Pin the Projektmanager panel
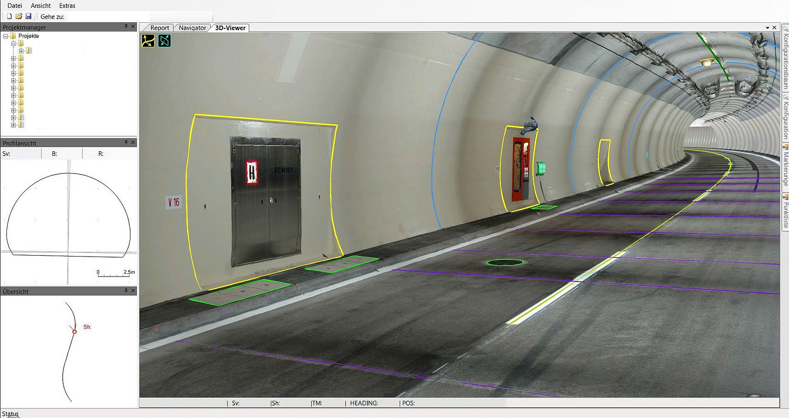 click(x=126, y=26)
